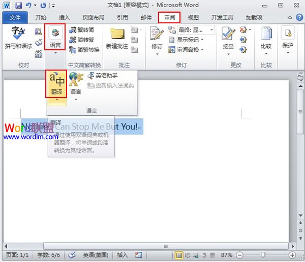The image size is (305, 262).
Task: Click the zoom slider handle
Action: pyautogui.click(x=263, y=255)
